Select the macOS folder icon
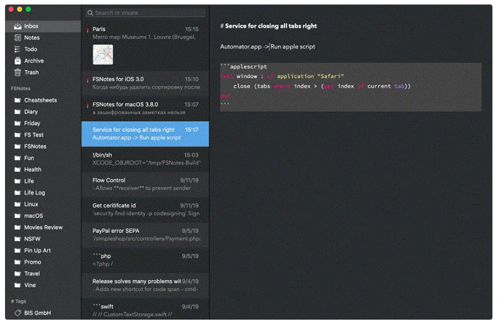The height and width of the screenshot is (323, 498). click(17, 216)
